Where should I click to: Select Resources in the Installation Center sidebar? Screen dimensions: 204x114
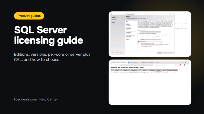pos(113,22)
